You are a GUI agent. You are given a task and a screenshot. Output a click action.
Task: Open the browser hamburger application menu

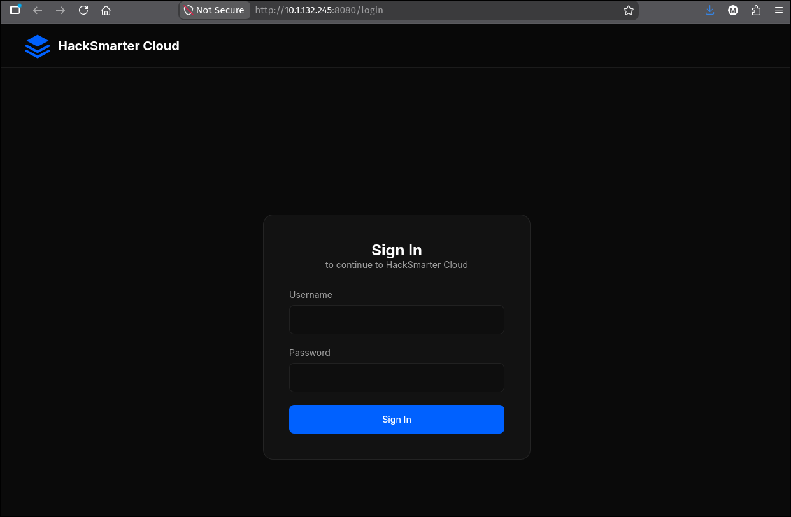click(x=779, y=10)
